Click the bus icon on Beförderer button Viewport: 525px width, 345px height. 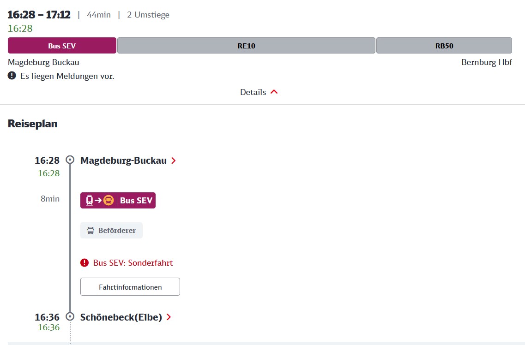[x=91, y=231]
